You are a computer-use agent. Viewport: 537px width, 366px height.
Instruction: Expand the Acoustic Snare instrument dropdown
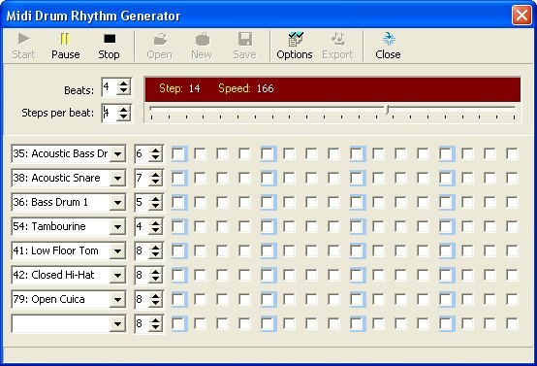117,178
